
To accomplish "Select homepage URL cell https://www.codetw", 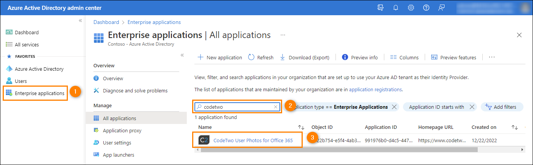I will [x=442, y=140].
